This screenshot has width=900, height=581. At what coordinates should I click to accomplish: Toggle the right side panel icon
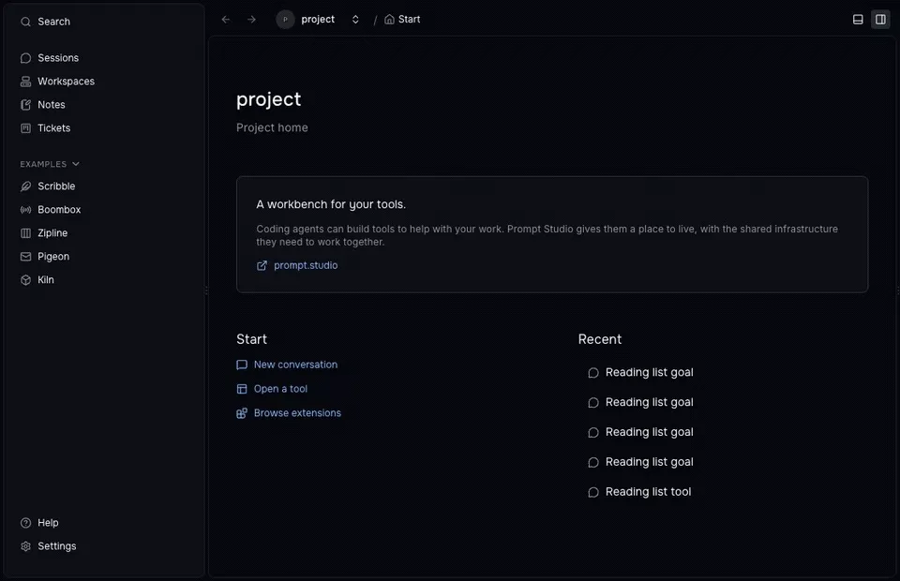tap(880, 20)
